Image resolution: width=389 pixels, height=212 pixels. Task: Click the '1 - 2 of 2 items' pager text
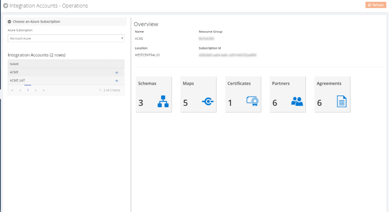click(x=110, y=90)
